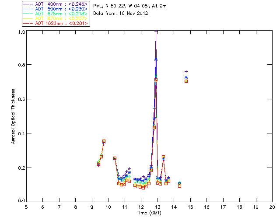Viewport: 280px width, 224px height.
Task: Click the 'Aerosol Optical Thickness' axis label
Action: coord(13,116)
